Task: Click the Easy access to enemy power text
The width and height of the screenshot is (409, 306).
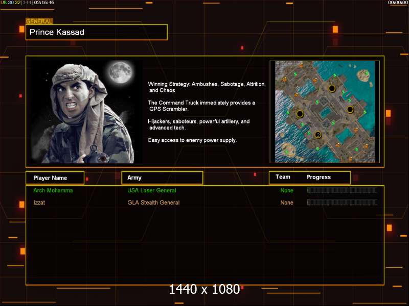Action: [193, 140]
